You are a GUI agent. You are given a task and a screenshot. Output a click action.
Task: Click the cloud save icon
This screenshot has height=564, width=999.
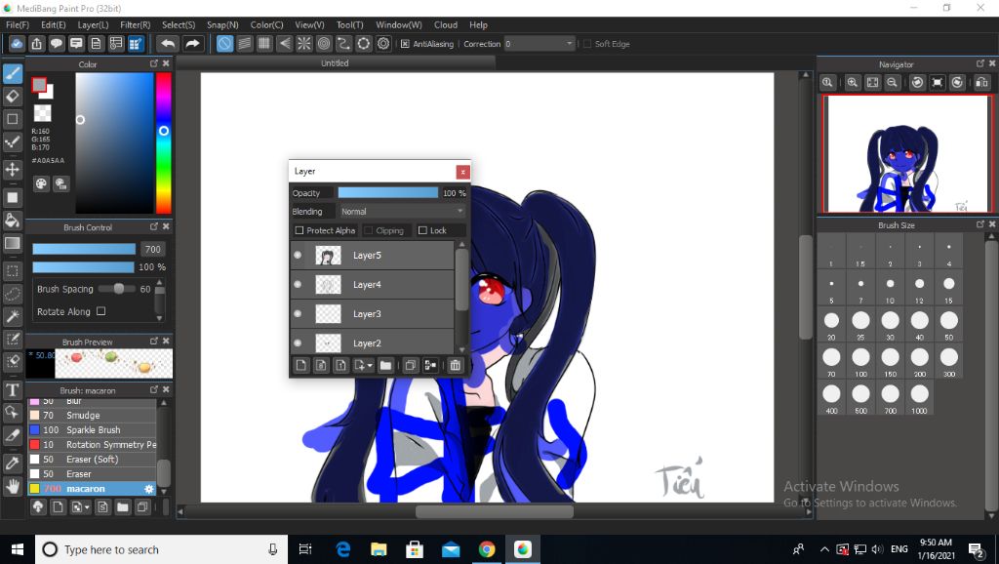[17, 43]
